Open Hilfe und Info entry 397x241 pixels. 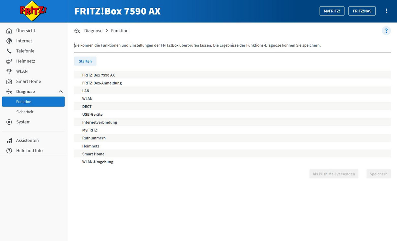coord(33,151)
